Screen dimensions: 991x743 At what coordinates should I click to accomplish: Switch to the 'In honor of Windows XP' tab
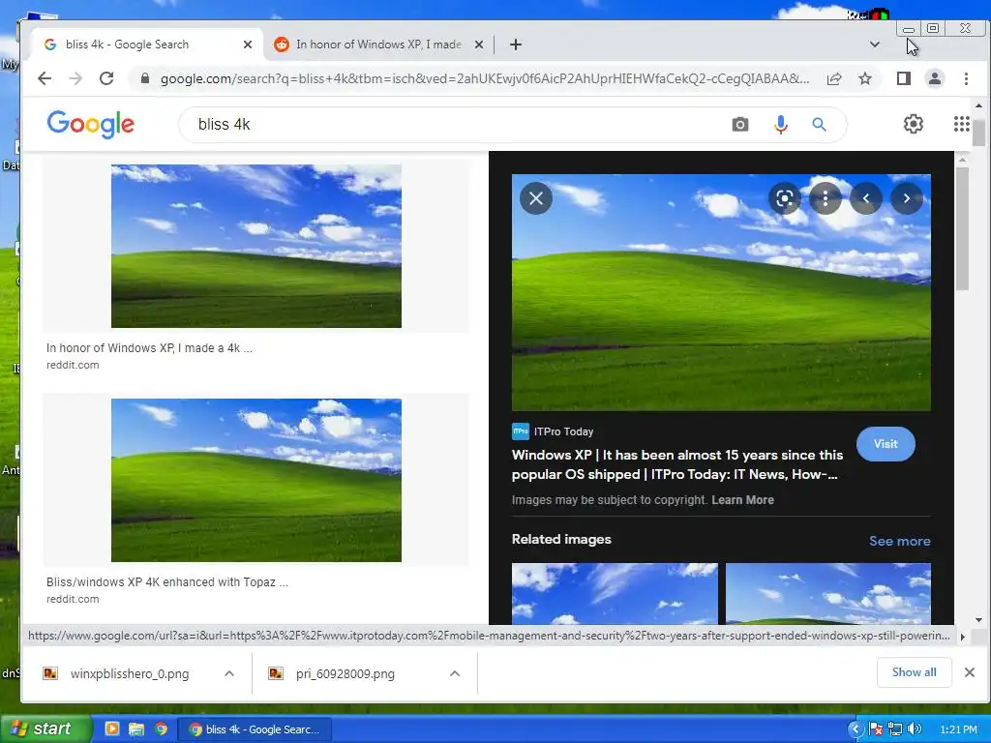[x=378, y=45]
